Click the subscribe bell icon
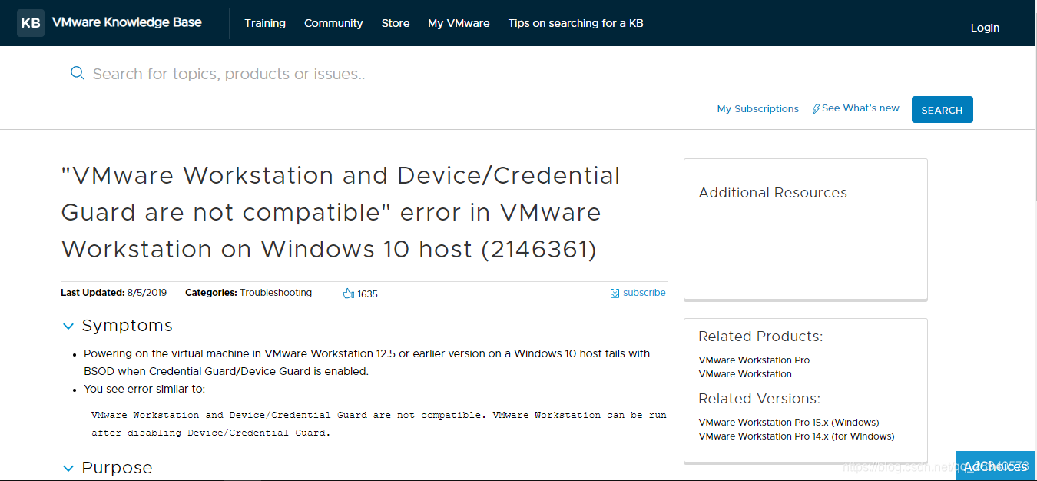 tap(615, 293)
